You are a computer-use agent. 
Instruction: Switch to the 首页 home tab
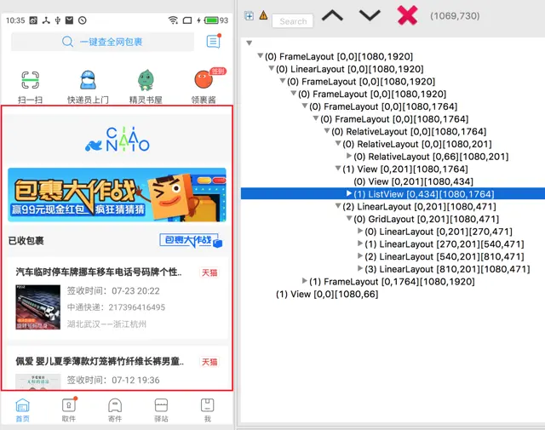coord(23,410)
